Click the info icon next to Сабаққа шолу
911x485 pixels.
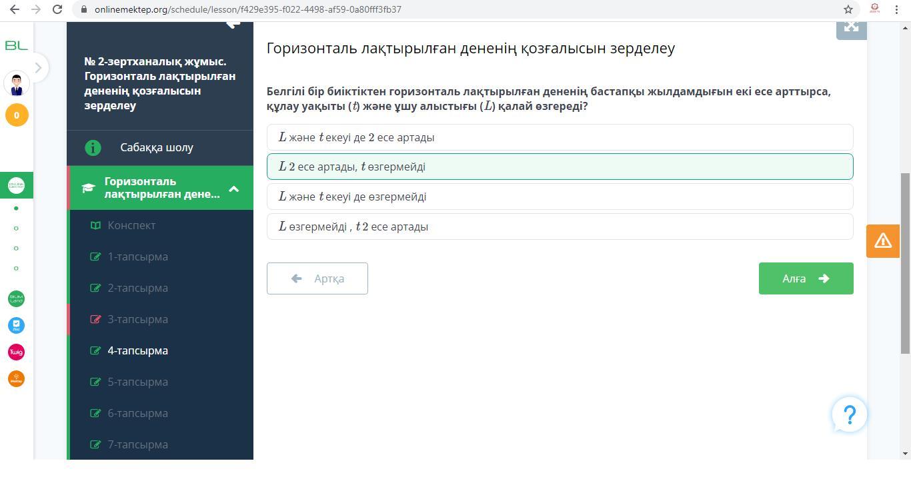(x=93, y=148)
